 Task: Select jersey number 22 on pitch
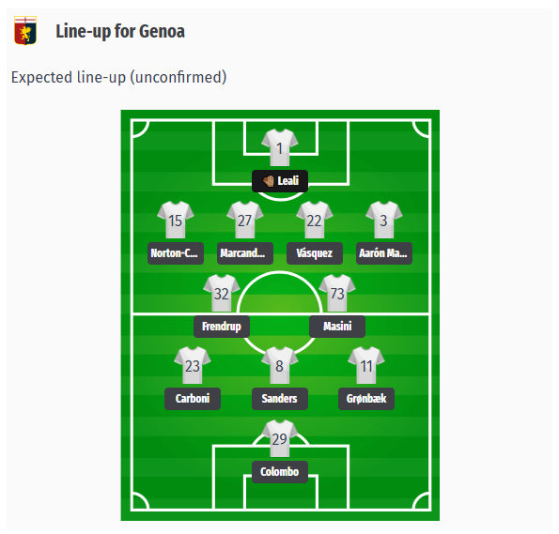click(315, 220)
